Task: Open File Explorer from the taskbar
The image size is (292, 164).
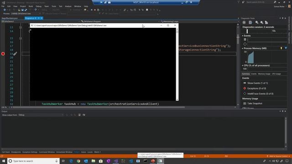Action: click(x=93, y=161)
